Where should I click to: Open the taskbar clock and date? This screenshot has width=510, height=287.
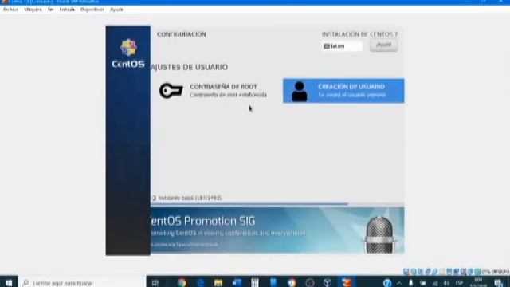pos(478,282)
